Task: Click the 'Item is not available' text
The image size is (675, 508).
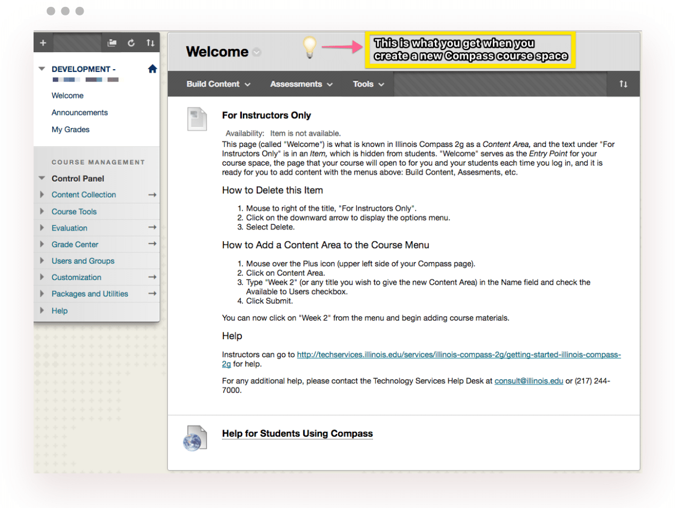Action: pyautogui.click(x=305, y=134)
